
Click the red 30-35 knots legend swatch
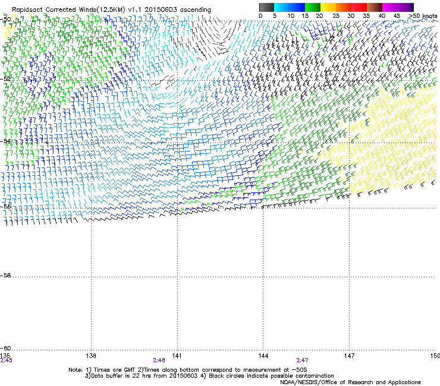(x=359, y=7)
